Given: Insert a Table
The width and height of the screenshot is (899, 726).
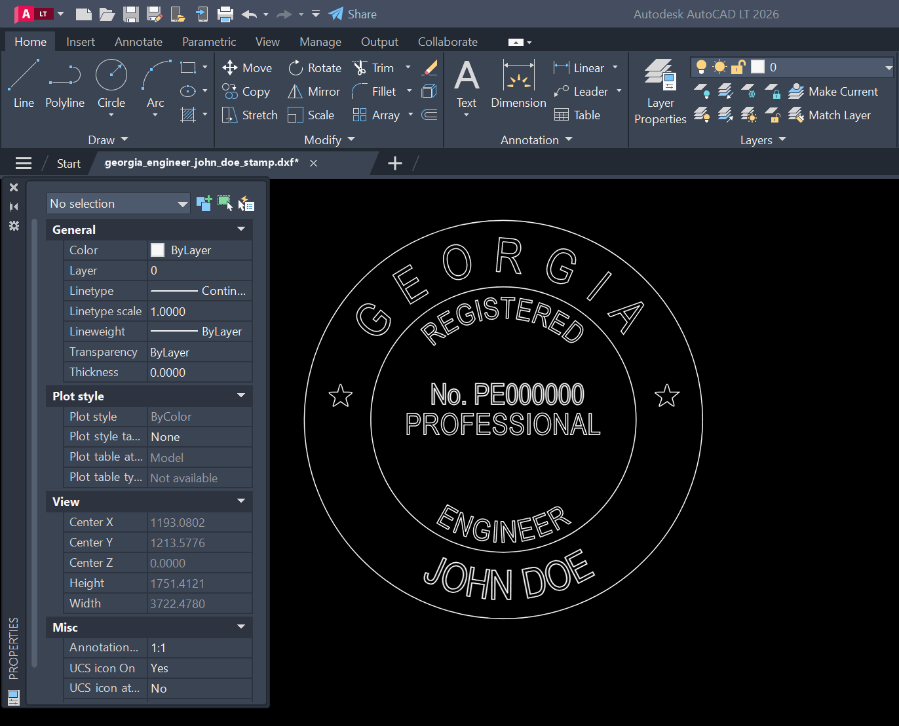Looking at the screenshot, I should [577, 115].
